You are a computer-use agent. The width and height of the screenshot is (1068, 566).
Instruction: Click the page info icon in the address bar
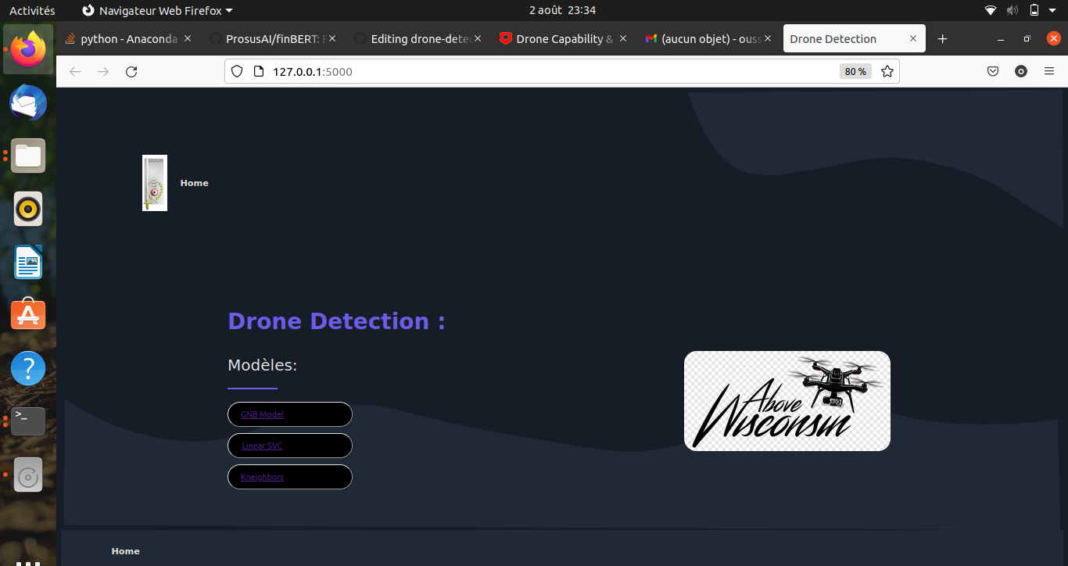click(x=259, y=72)
